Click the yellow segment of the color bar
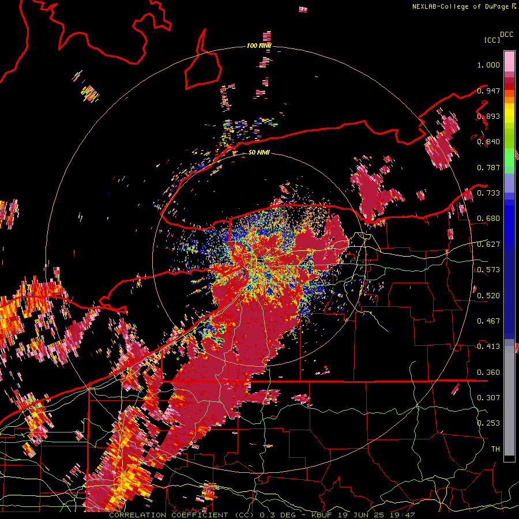519x519 pixels. click(509, 113)
